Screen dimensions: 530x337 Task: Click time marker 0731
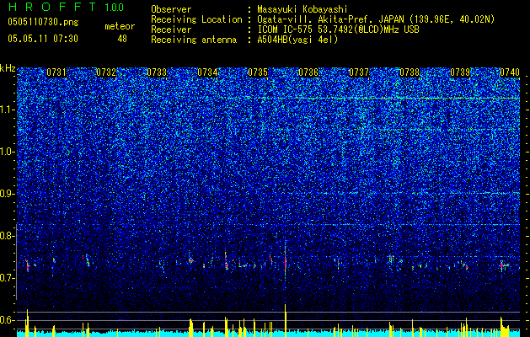[x=56, y=72]
